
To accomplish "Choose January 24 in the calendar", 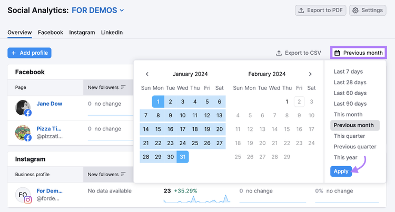I will click(183, 143).
